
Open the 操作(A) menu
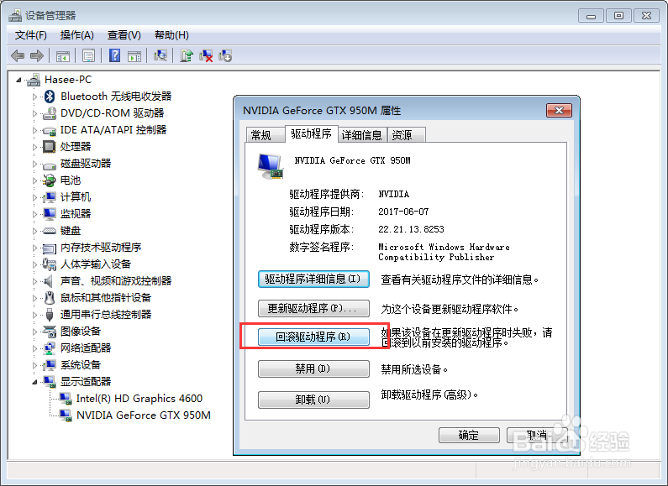click(x=76, y=35)
